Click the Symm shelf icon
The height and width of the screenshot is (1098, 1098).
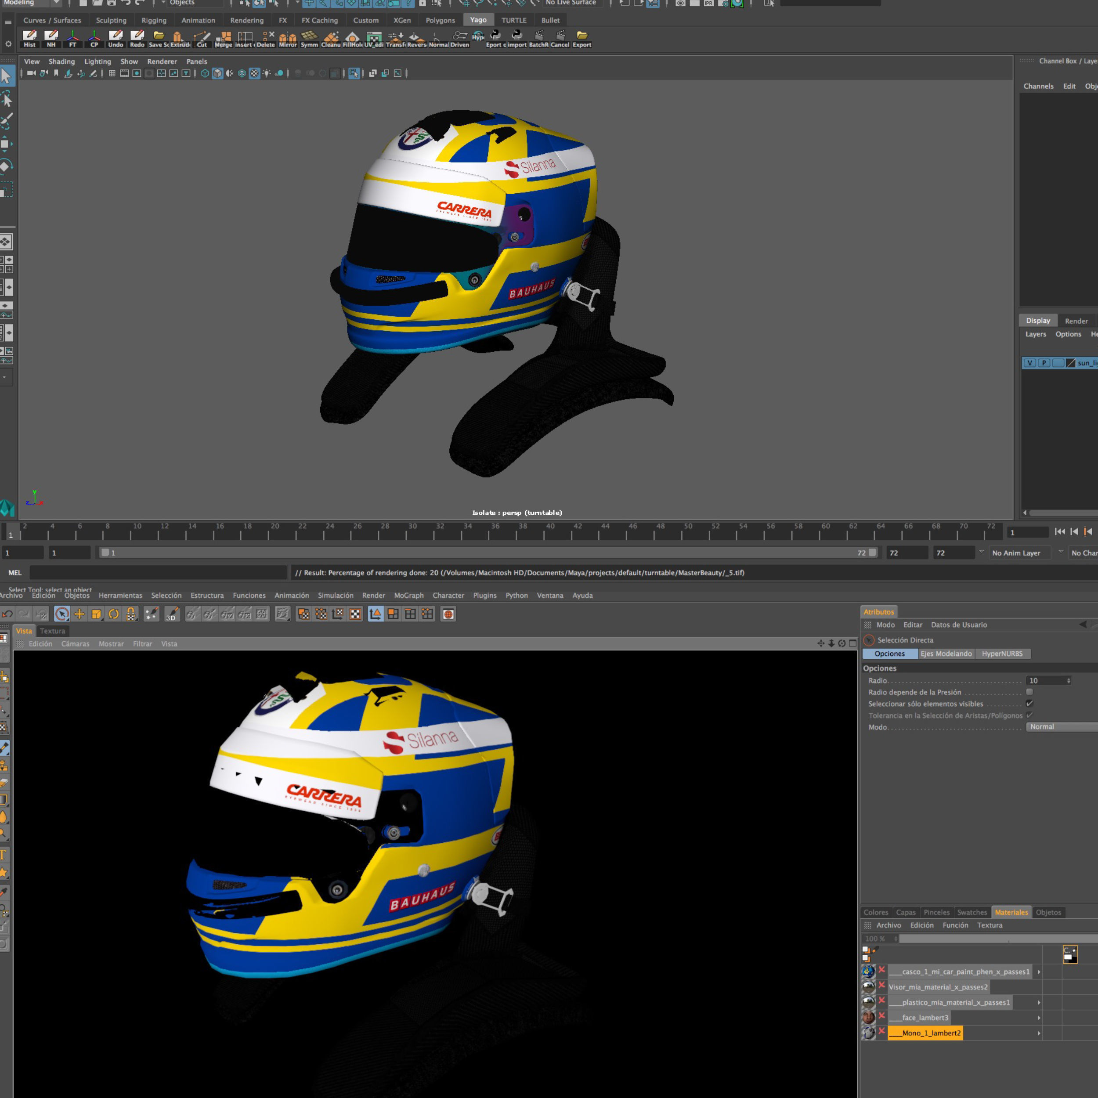(x=309, y=39)
